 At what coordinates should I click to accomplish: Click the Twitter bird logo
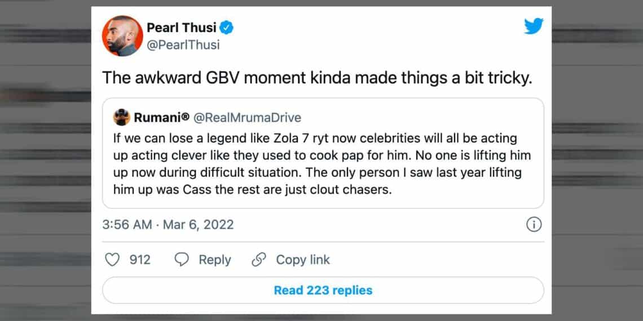coord(533,26)
